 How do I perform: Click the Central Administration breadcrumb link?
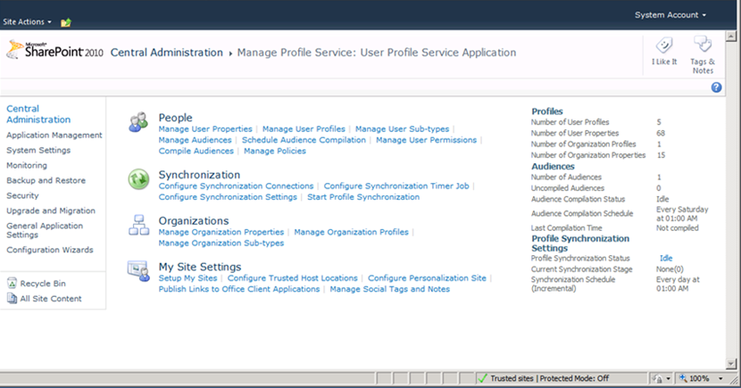(166, 53)
